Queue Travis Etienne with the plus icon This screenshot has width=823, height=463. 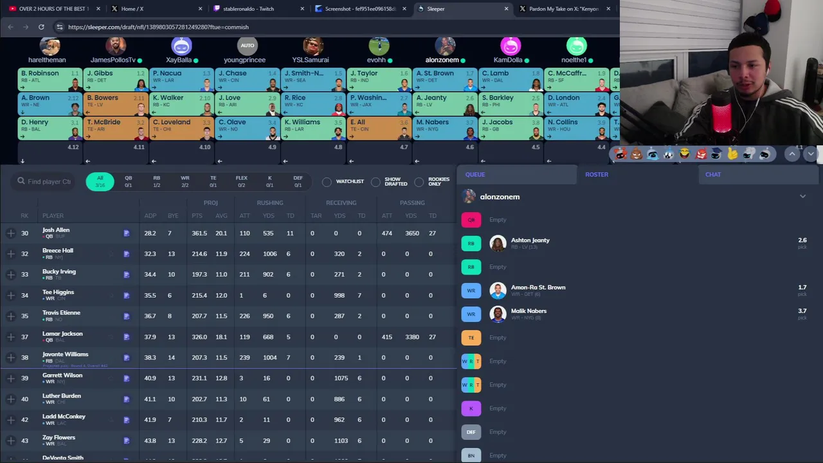click(x=11, y=316)
